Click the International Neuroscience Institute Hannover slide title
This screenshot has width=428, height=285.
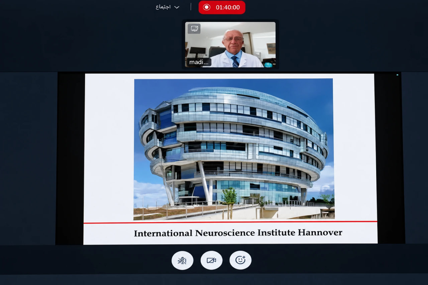(x=238, y=233)
